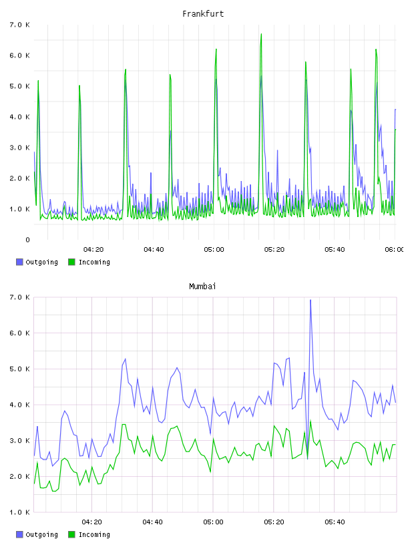The height and width of the screenshot is (545, 406).
Task: Click the 05:00 time label on Frankfurt graph
Action: pos(214,250)
